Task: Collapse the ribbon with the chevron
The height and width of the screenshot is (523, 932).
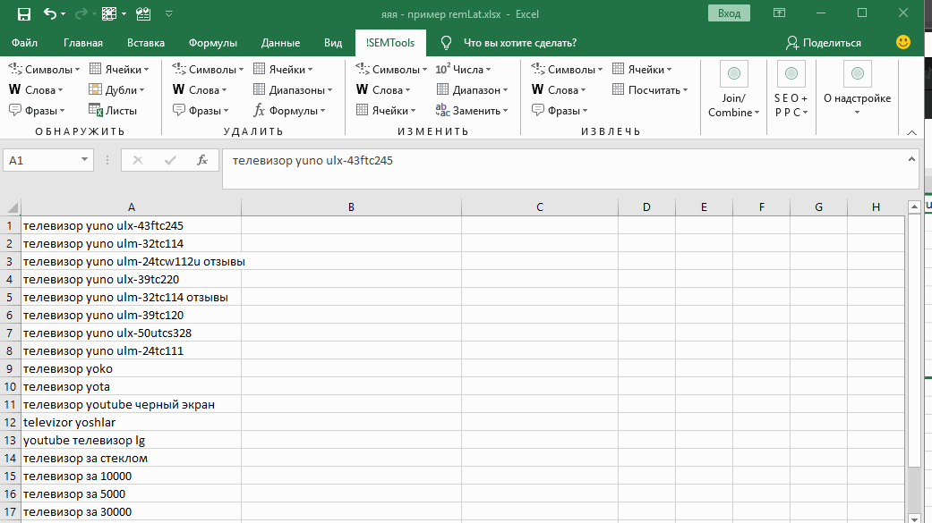Action: tap(911, 132)
